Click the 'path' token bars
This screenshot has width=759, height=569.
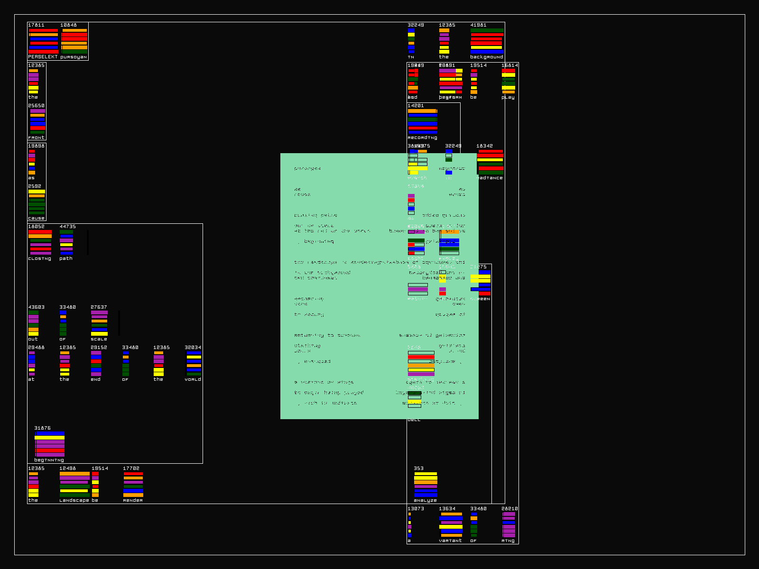(66, 242)
